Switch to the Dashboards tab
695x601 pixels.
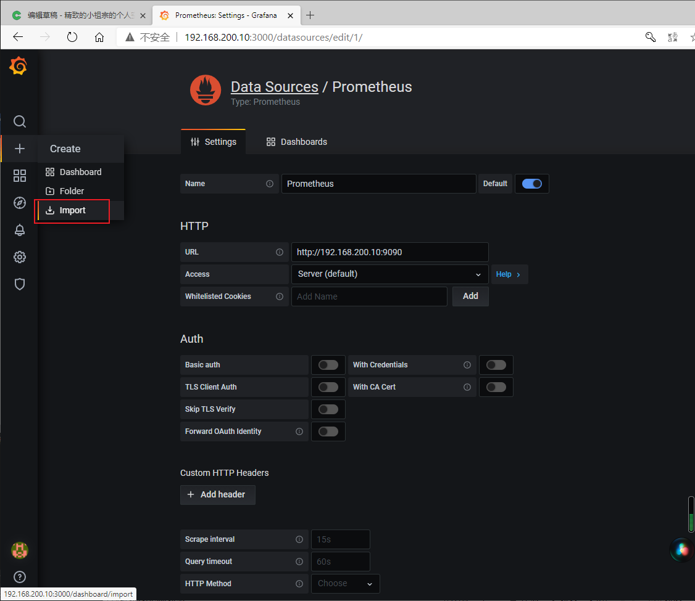(x=296, y=142)
